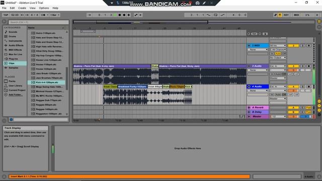Viewport: 322px width, 181px height.
Task: Click the browser search field
Action: pos(39,22)
